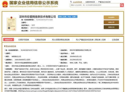Click the 类型 value 有限责任公司
Viewport: 125px width, 92px height.
click(16, 56)
